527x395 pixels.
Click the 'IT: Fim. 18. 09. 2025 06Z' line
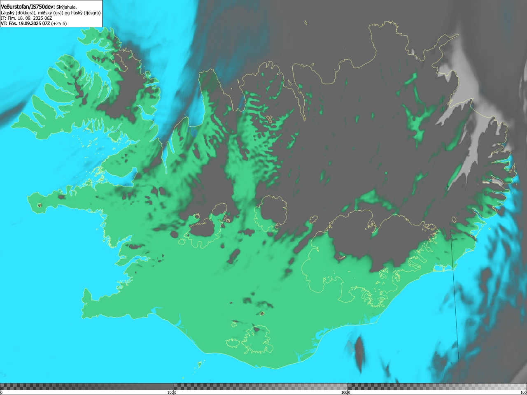coord(26,18)
